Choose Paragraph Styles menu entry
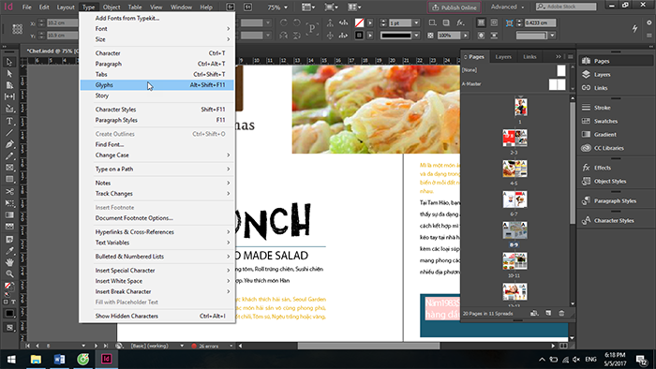 pyautogui.click(x=157, y=120)
